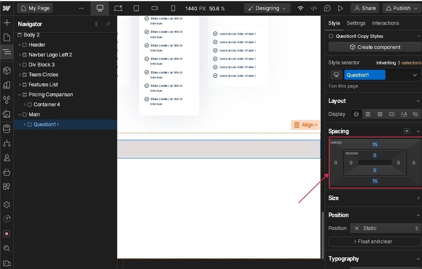Pin the Navigator panel

point(108,24)
